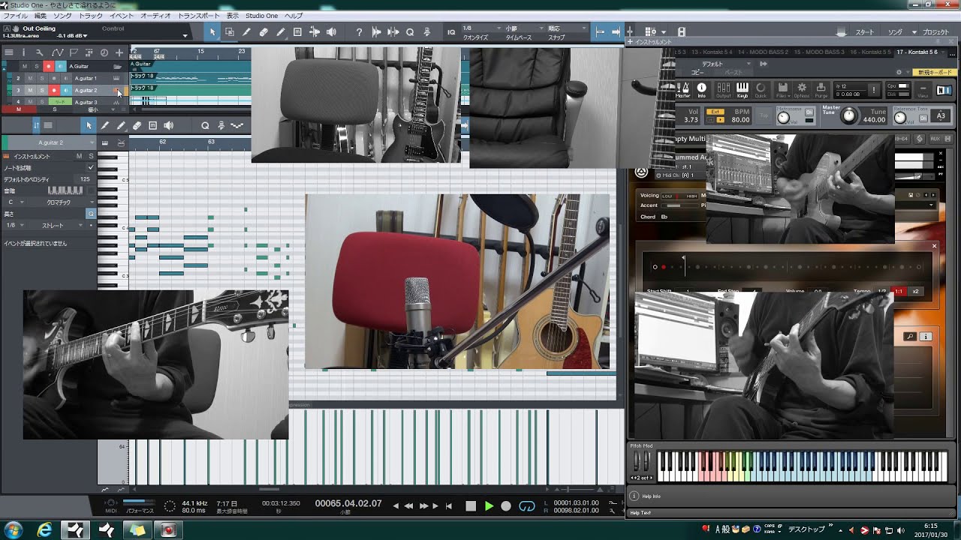Select the Arrow tool in main toolbar
Image resolution: width=961 pixels, height=540 pixels.
click(212, 32)
